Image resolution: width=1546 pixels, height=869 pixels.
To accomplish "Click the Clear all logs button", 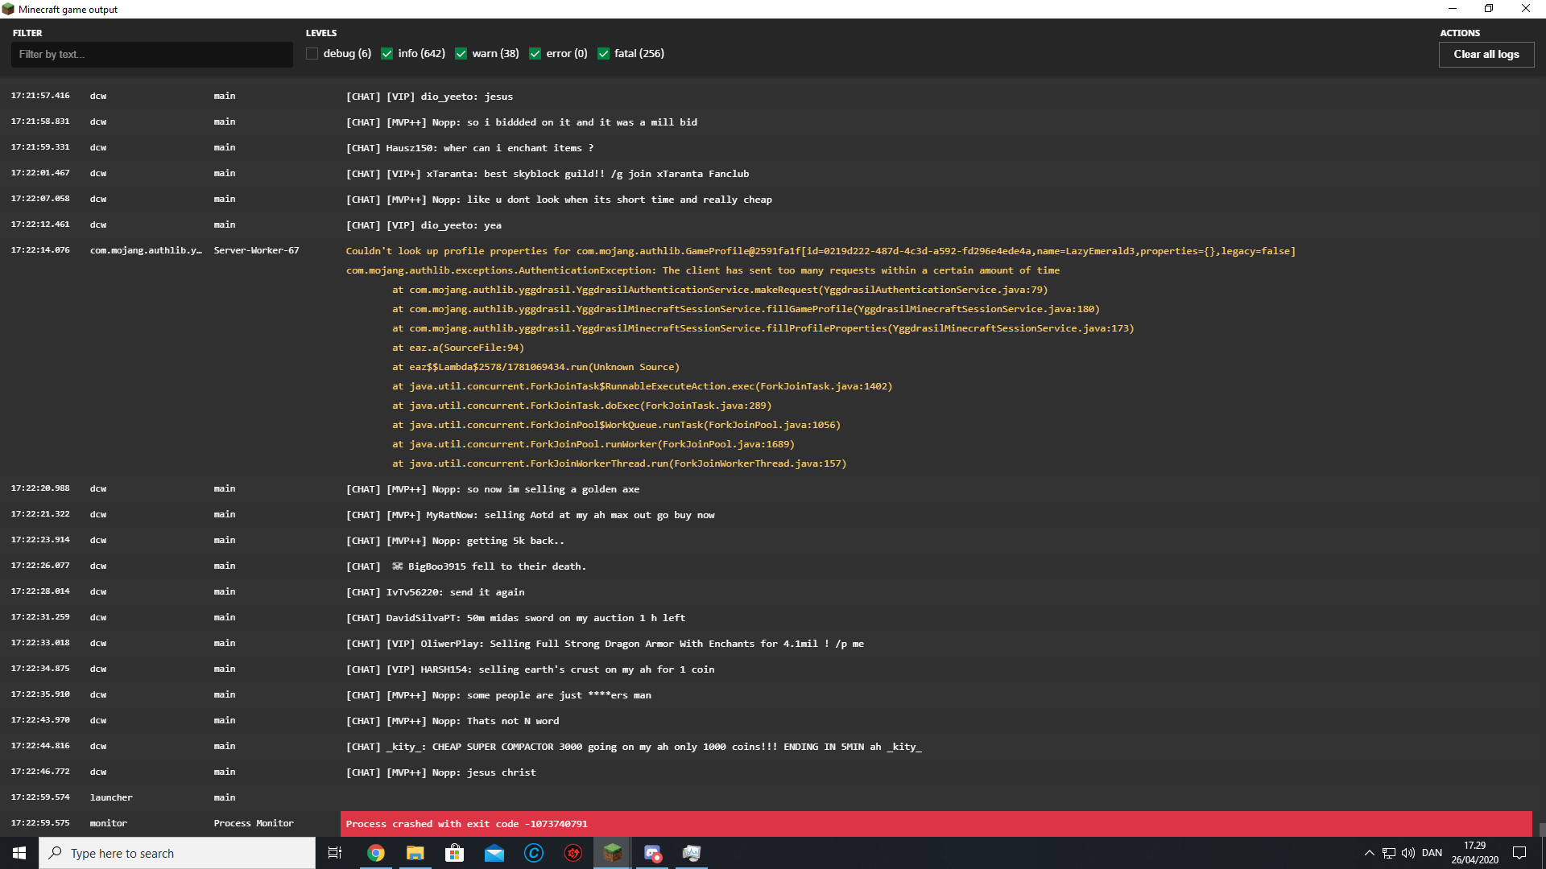I will [x=1486, y=54].
